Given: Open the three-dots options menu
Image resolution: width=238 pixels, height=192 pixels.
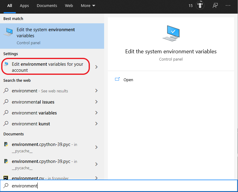Looking at the screenshot, I should pos(228,5).
